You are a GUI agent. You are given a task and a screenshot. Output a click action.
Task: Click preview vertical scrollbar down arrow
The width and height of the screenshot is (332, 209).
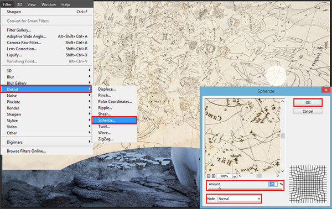click(x=283, y=171)
